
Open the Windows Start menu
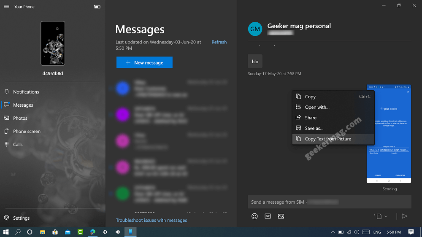5,232
